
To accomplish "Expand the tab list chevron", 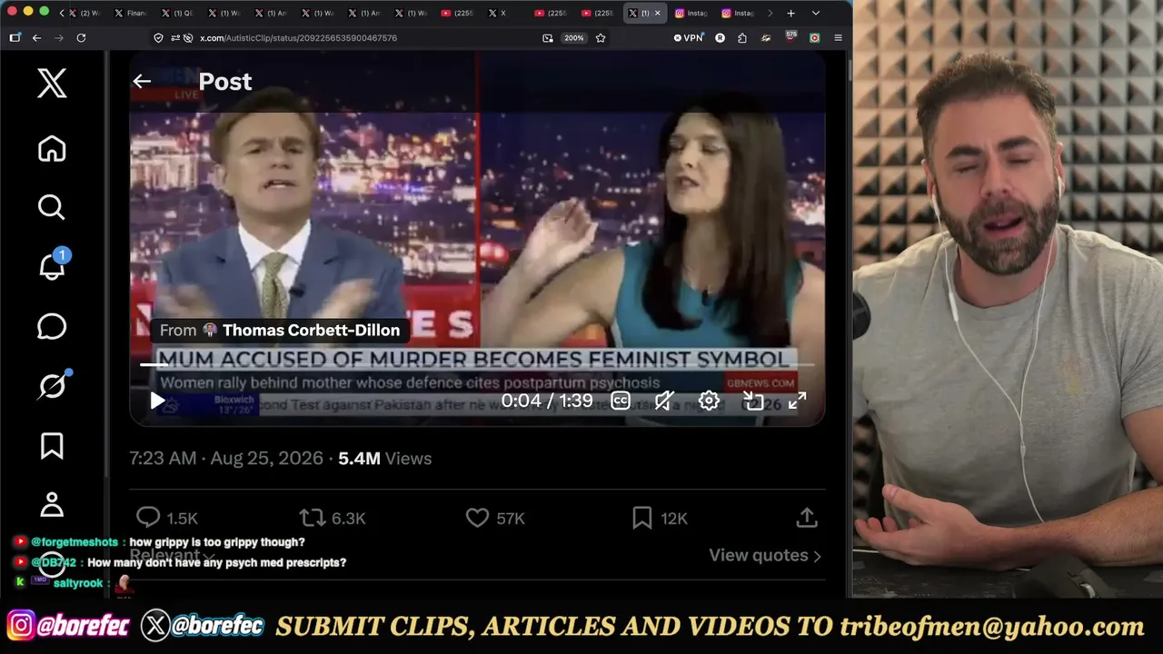I will pyautogui.click(x=815, y=13).
